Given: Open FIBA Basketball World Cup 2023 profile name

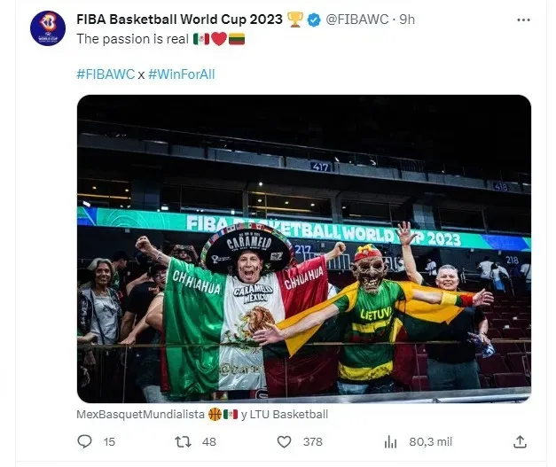Looking at the screenshot, I should (x=179, y=19).
